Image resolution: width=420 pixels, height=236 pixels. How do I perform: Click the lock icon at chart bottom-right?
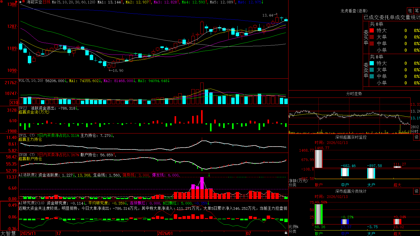click(x=286, y=233)
